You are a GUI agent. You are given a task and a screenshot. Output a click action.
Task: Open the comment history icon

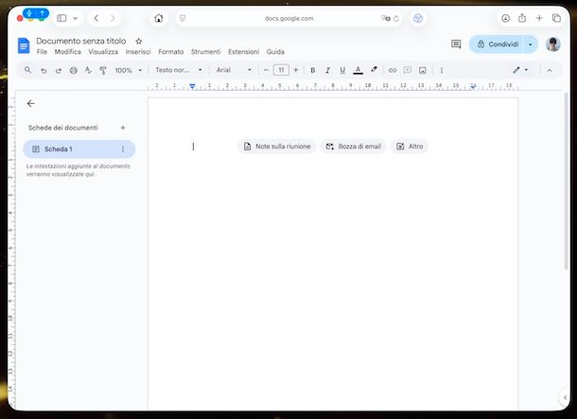(x=456, y=44)
